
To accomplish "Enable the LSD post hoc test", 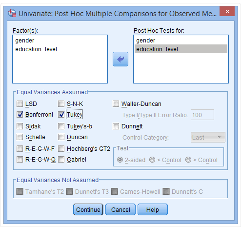I will pyautogui.click(x=20, y=104).
